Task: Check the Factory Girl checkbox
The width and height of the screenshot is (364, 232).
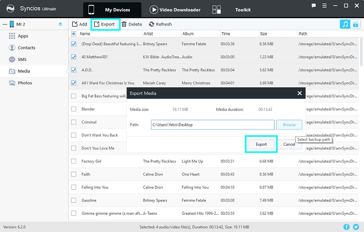Action: coord(74,161)
